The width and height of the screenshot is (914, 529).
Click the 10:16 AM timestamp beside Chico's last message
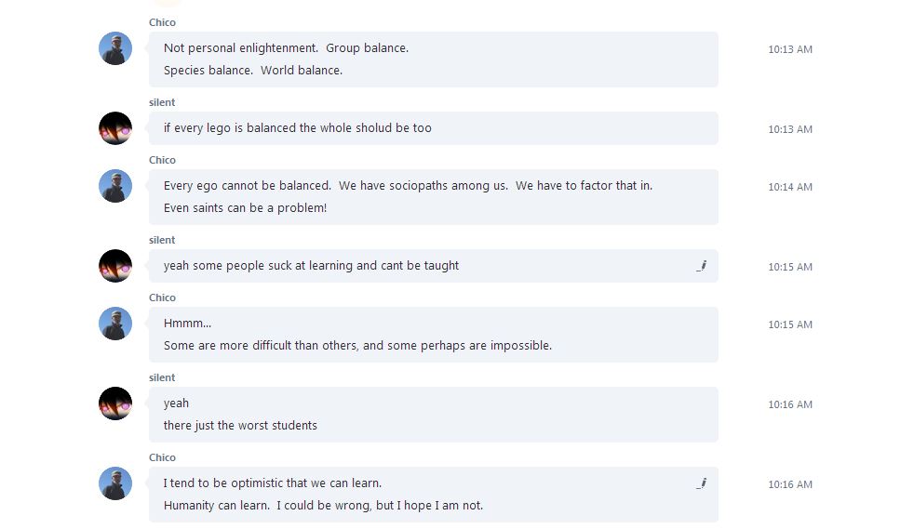pos(790,484)
